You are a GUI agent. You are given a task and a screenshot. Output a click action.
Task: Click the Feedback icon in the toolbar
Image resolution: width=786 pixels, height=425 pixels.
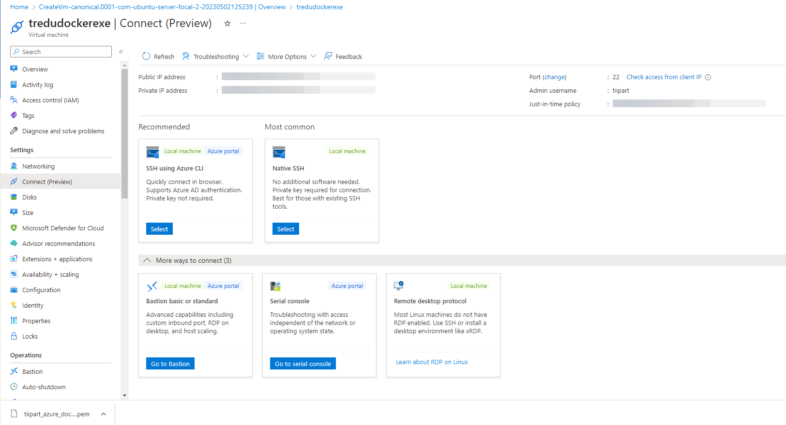328,57
